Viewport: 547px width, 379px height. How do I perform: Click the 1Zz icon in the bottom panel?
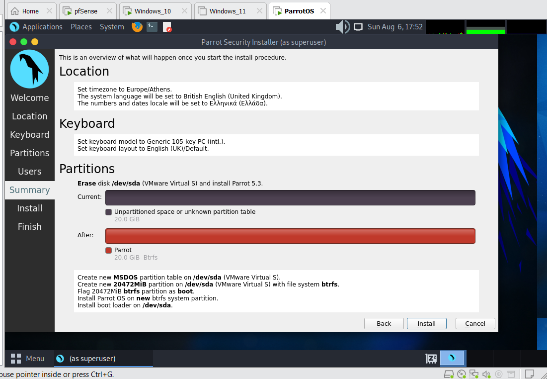click(x=431, y=359)
